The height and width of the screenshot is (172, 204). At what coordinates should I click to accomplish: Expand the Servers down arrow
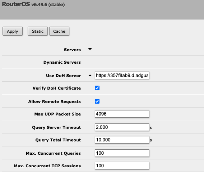[90, 49]
